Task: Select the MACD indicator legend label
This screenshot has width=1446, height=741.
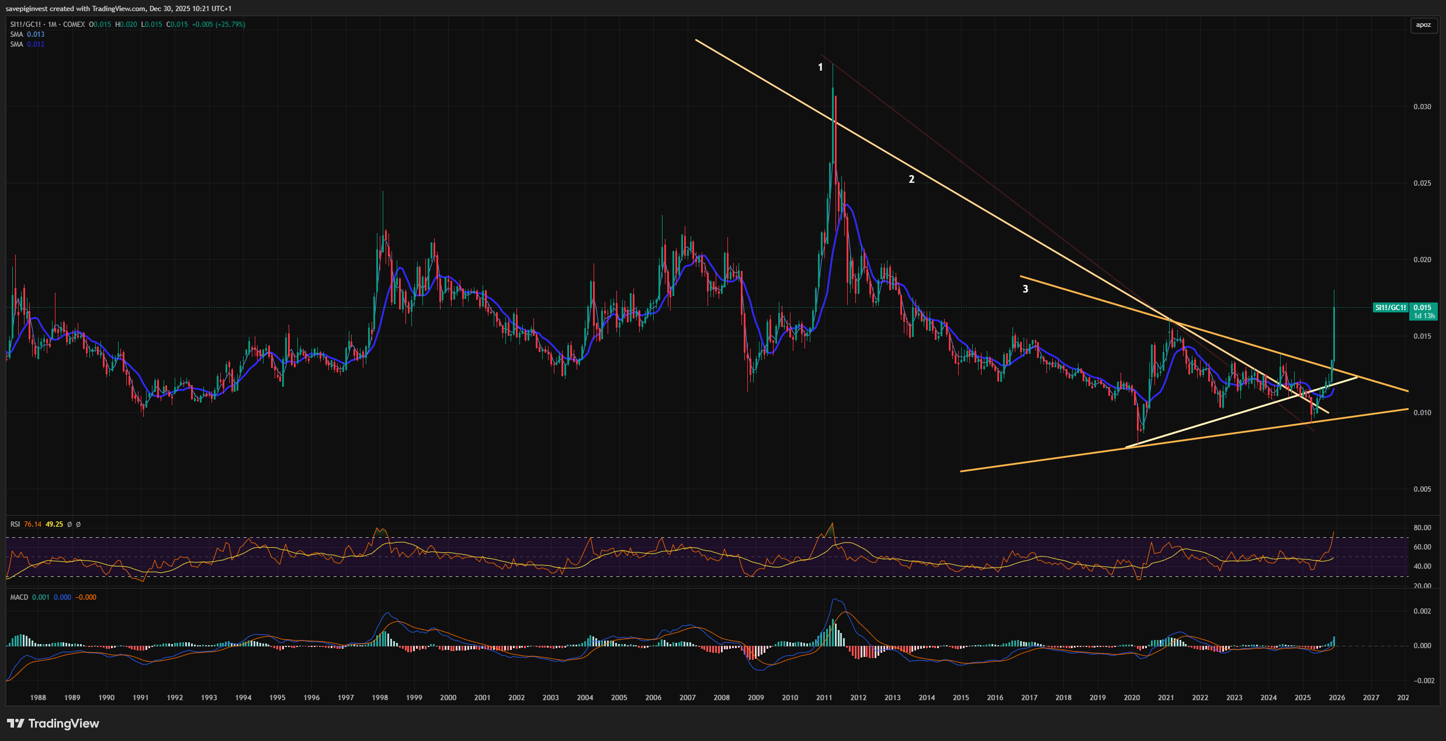Action: tap(19, 597)
